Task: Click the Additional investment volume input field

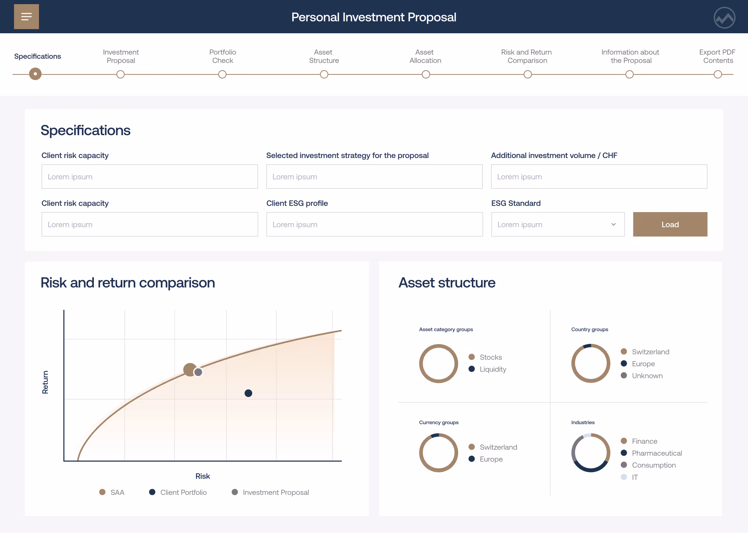Action: 599,176
